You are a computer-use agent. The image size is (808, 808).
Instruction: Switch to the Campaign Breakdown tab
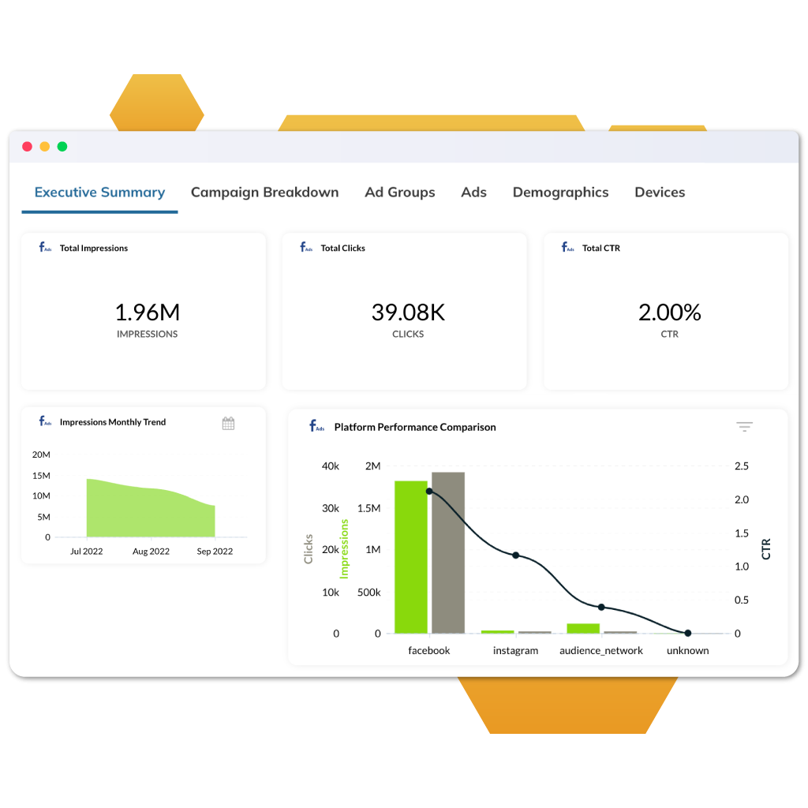264,193
